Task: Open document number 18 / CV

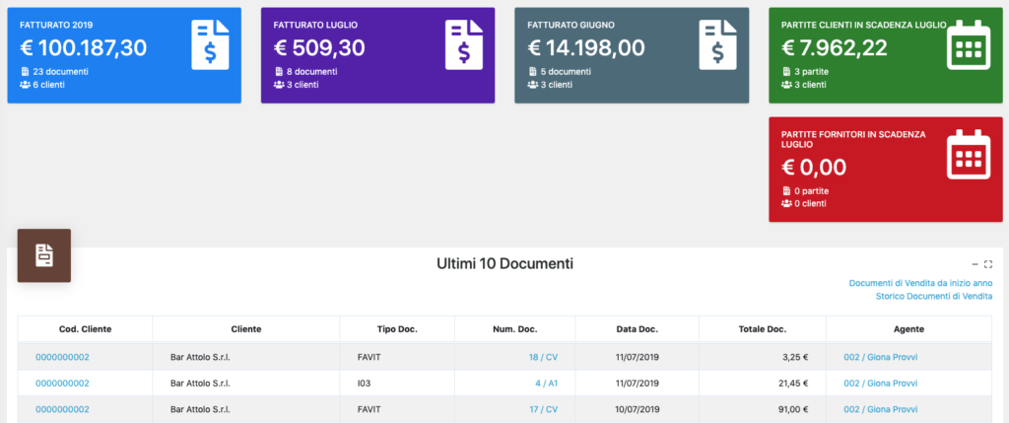Action: [543, 357]
